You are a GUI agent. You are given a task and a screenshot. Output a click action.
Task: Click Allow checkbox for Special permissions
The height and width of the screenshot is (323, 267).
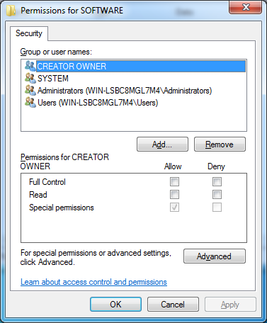pos(174,208)
